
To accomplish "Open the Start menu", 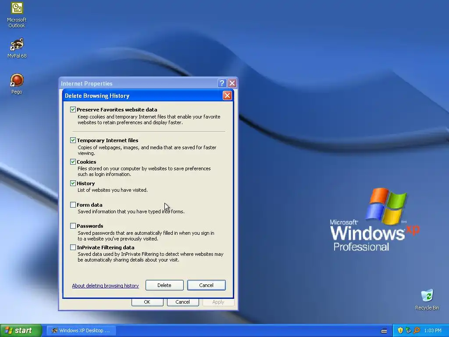I will coord(21,331).
